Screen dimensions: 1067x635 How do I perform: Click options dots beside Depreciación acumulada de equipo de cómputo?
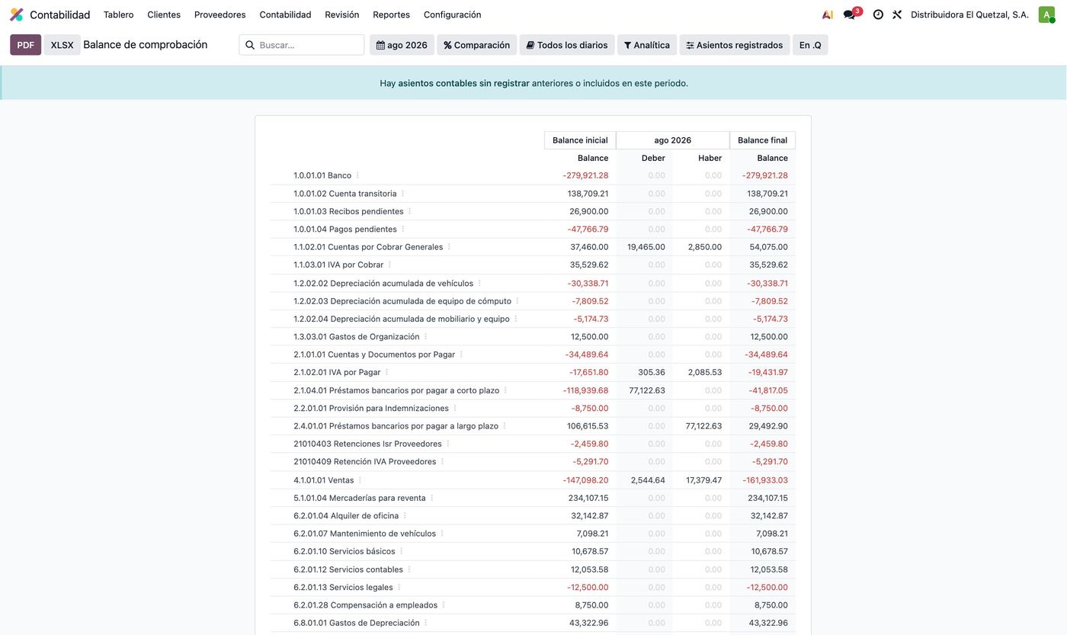click(517, 301)
